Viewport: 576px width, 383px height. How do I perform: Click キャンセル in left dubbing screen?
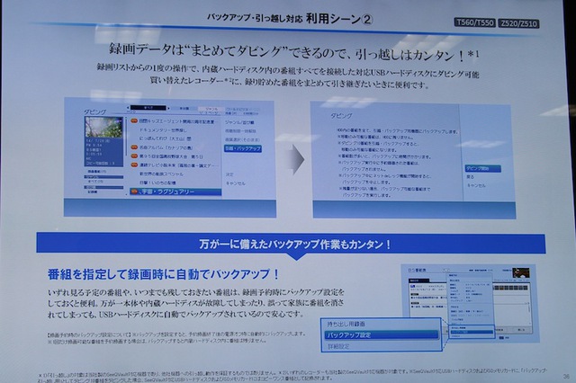(x=236, y=183)
